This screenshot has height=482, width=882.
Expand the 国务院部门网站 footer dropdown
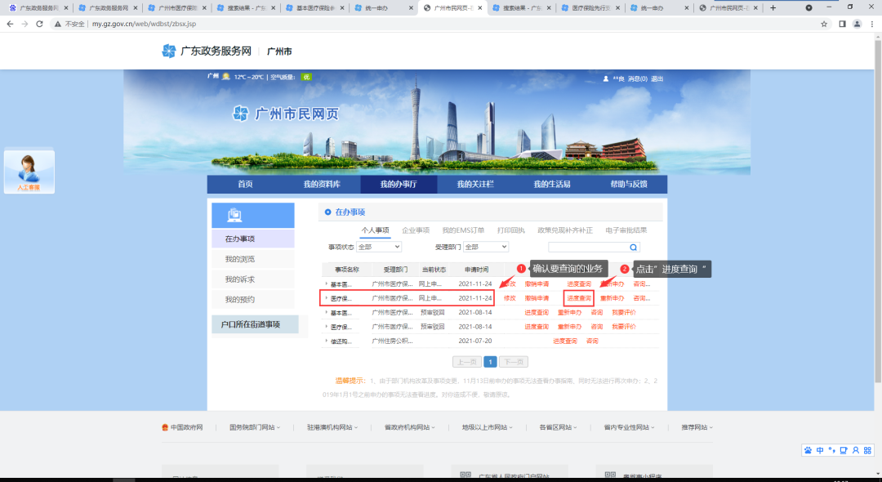click(x=255, y=427)
